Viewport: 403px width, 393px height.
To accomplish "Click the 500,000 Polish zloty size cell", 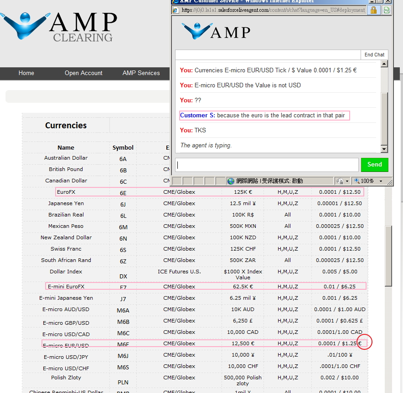I will (x=243, y=380).
